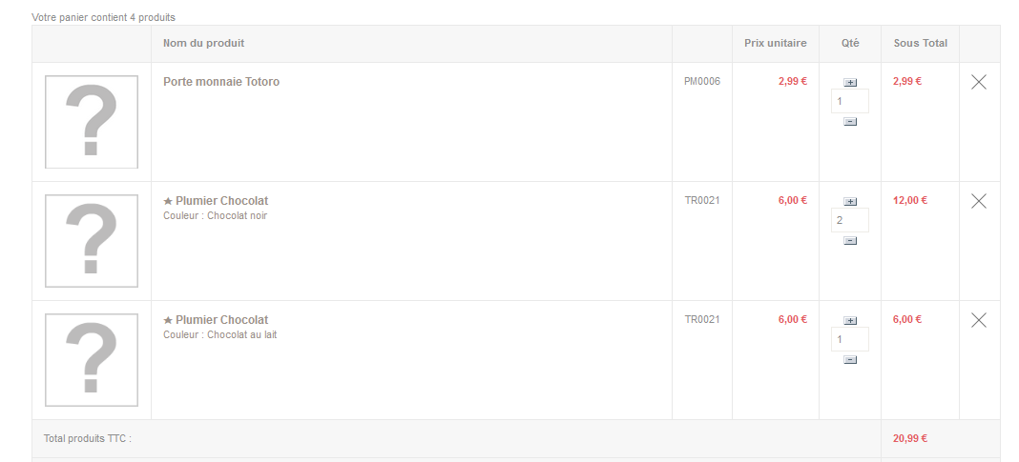Viewport: 1019px width, 462px height.
Task: Click the Chocolat noir product placeholder image
Action: tap(92, 241)
